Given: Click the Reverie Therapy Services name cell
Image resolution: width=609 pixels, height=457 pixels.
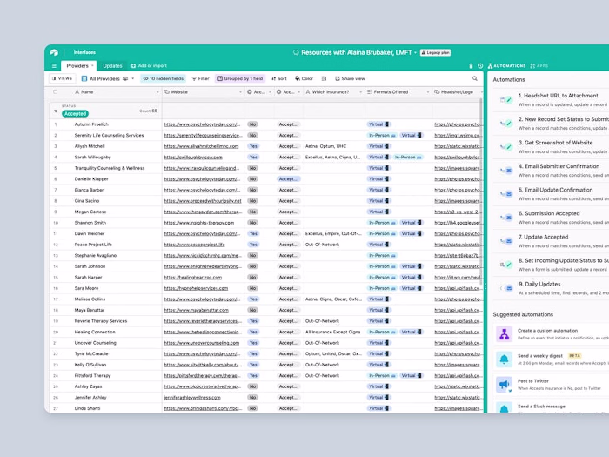Looking at the screenshot, I should click(101, 321).
